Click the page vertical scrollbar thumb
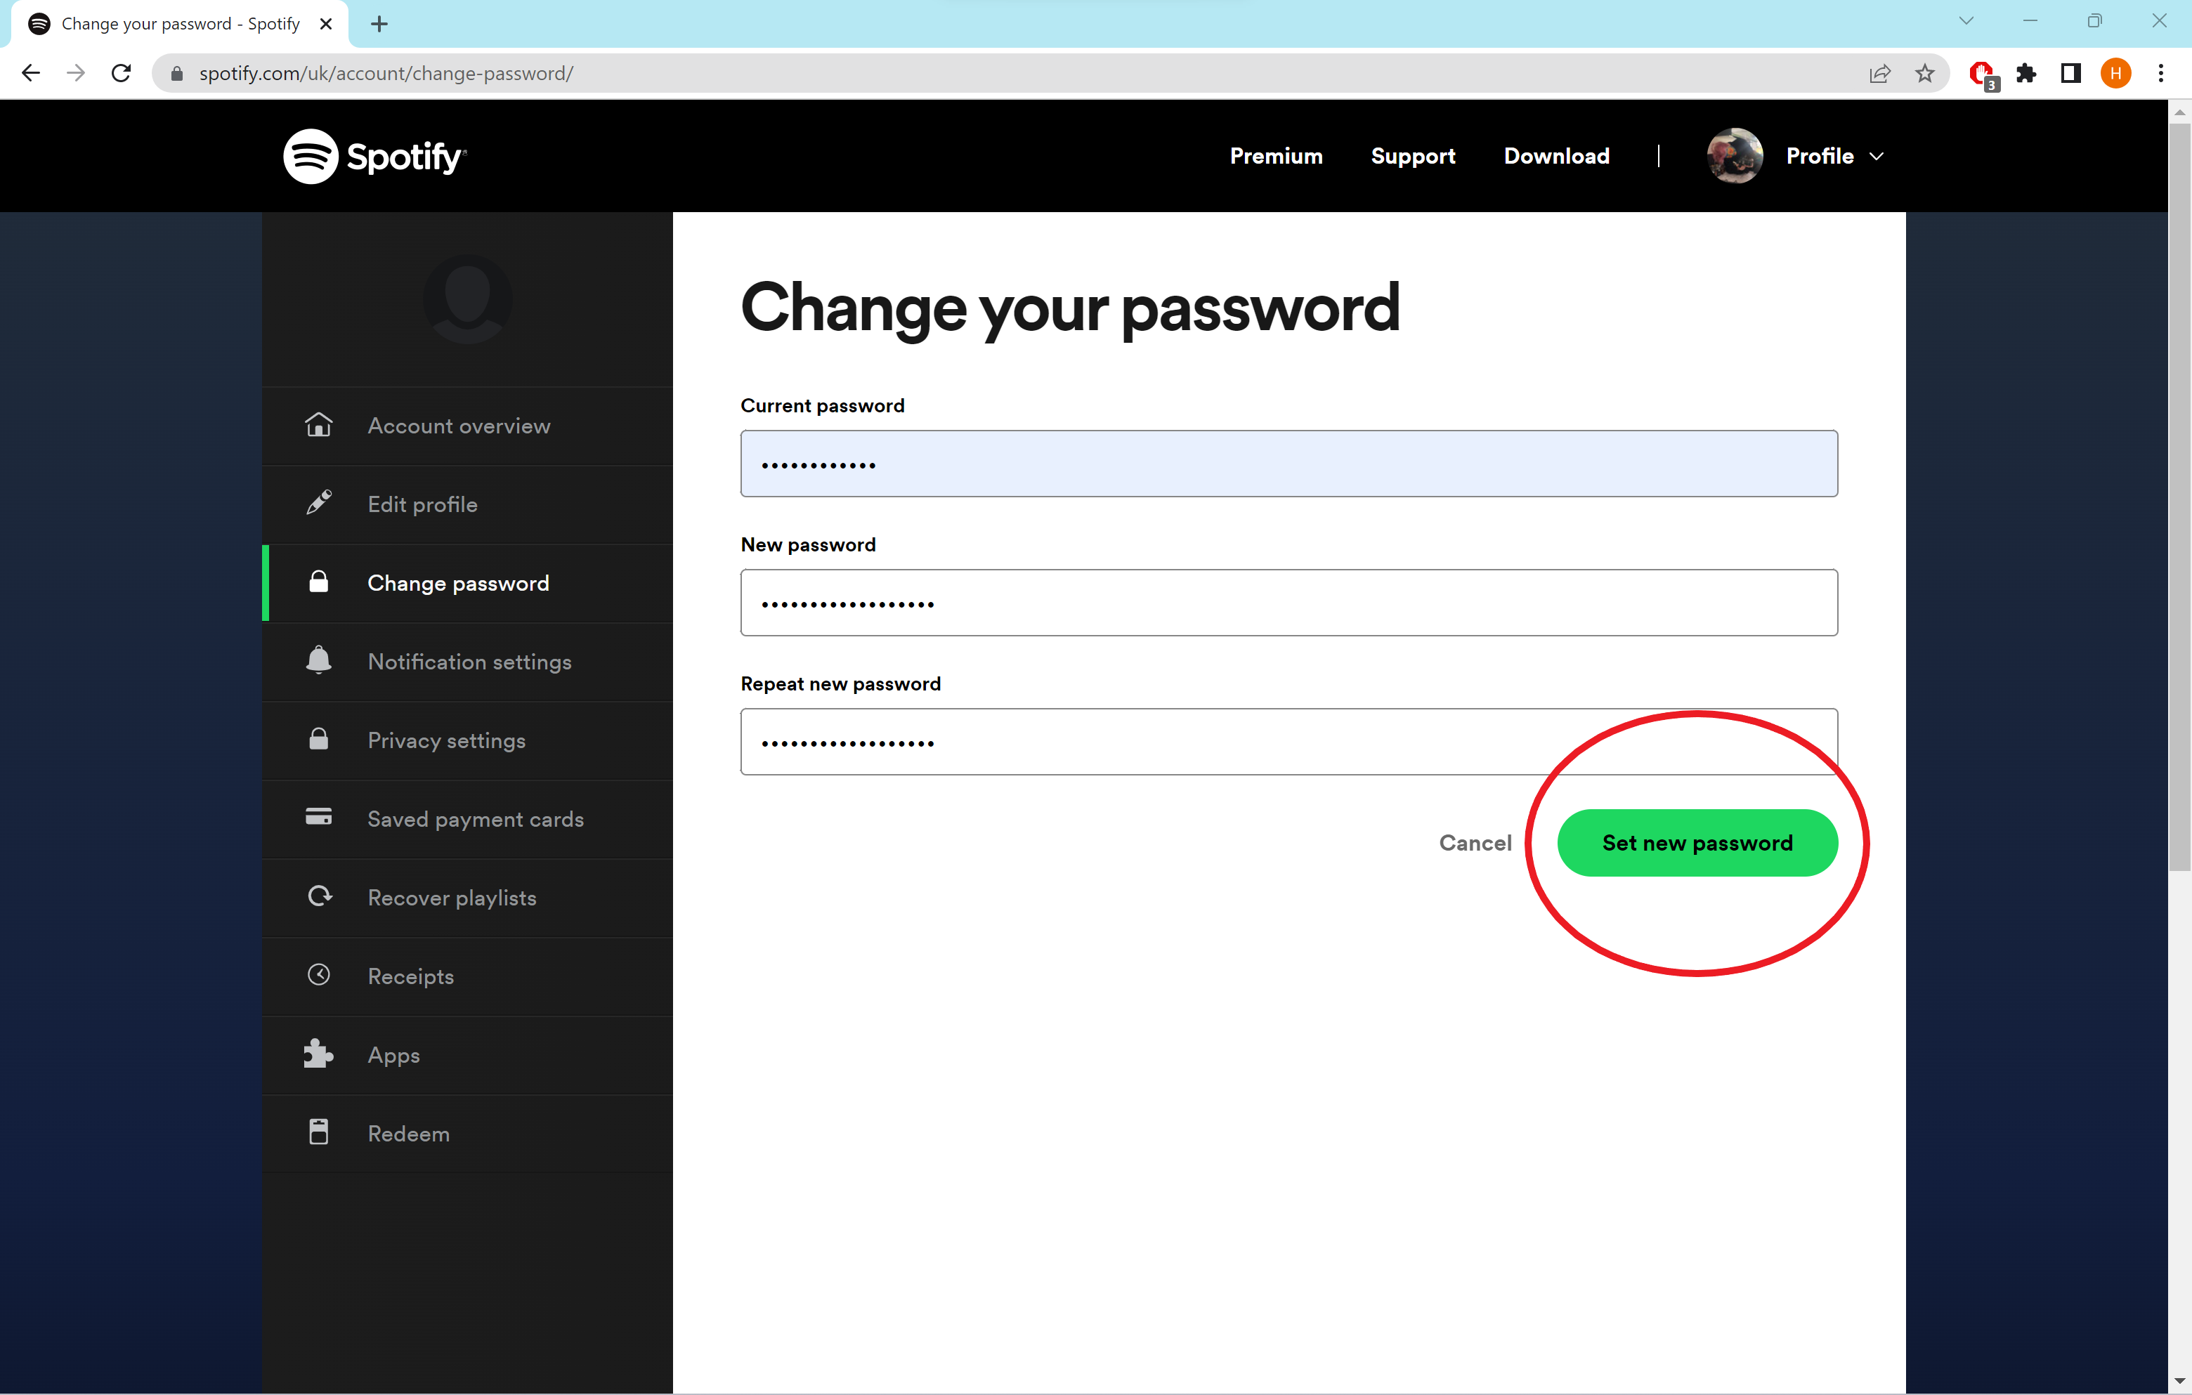 point(2179,497)
